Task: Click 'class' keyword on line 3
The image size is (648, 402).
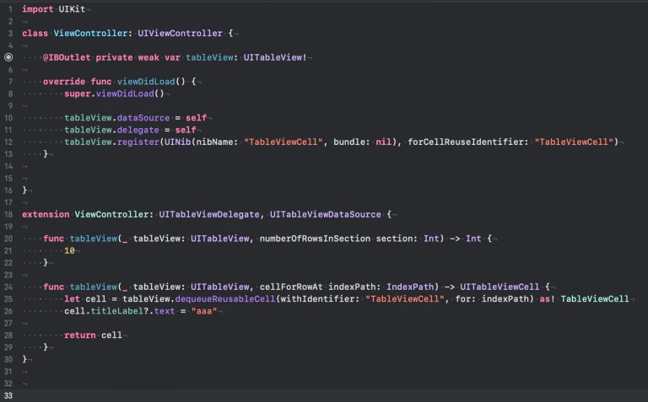Action: (x=35, y=34)
